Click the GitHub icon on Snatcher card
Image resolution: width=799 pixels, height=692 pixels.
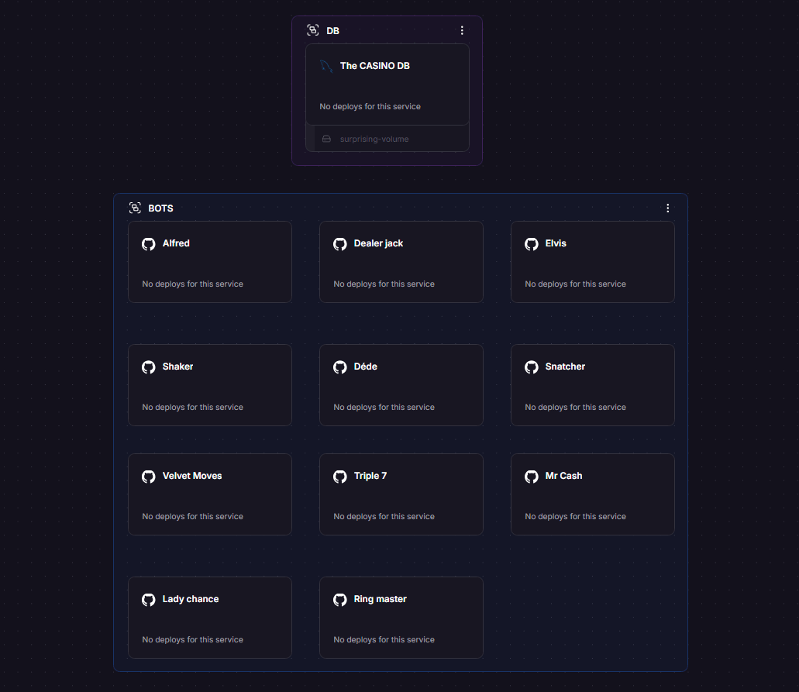531,367
